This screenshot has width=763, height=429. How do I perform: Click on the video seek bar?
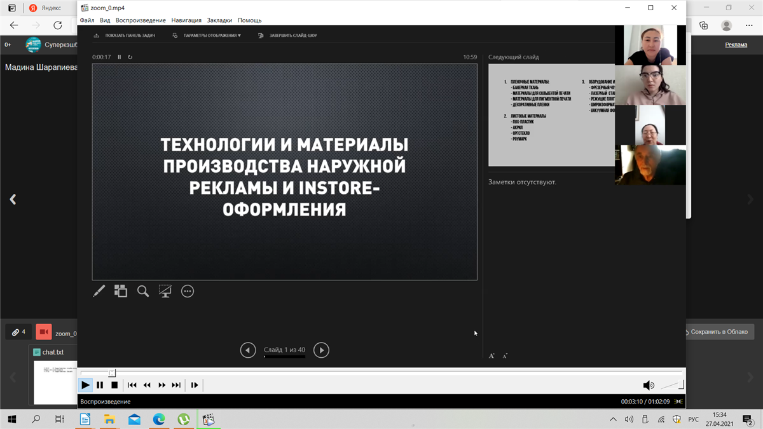tap(381, 373)
